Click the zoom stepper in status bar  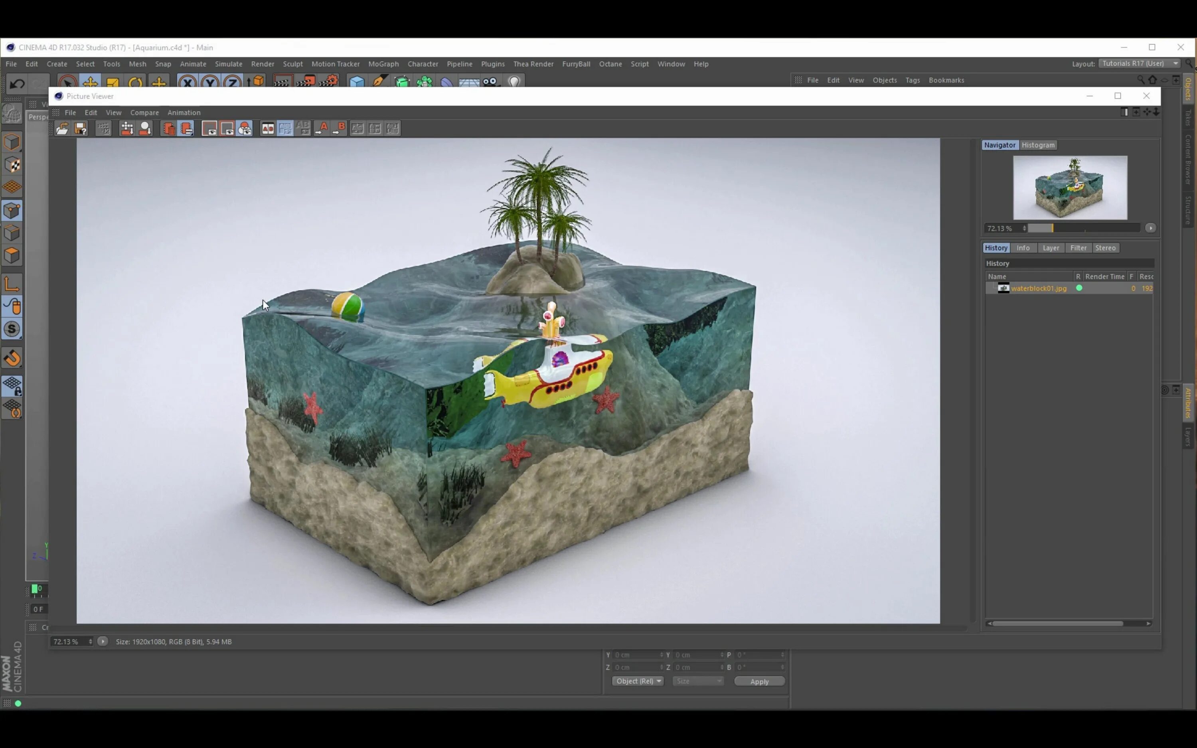coord(90,641)
